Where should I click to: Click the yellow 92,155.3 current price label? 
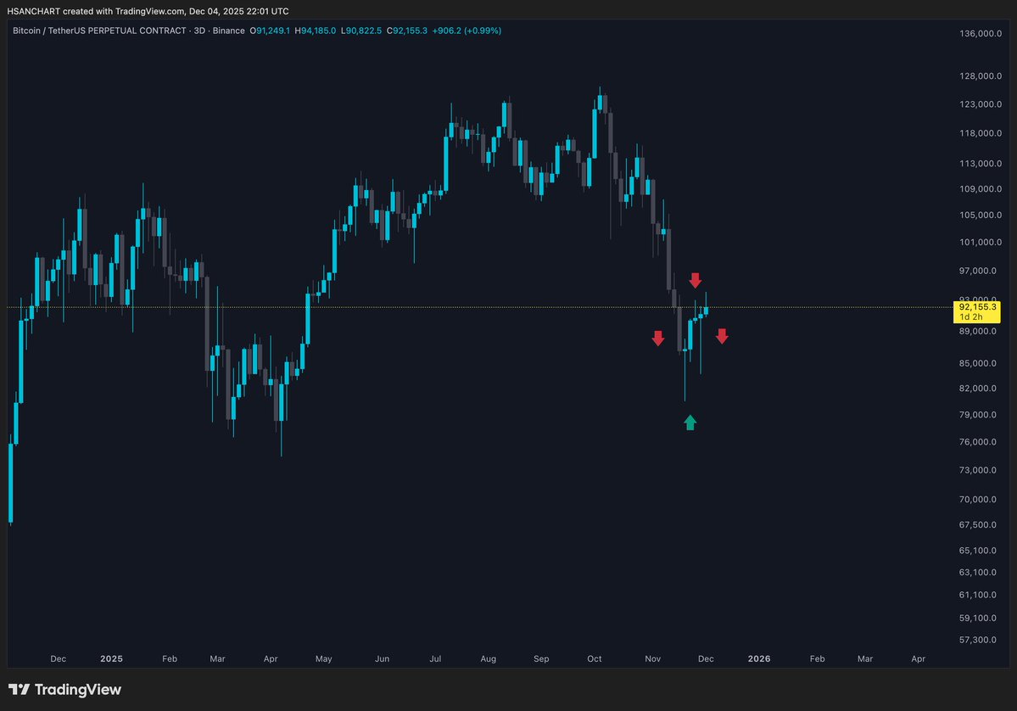pos(977,307)
